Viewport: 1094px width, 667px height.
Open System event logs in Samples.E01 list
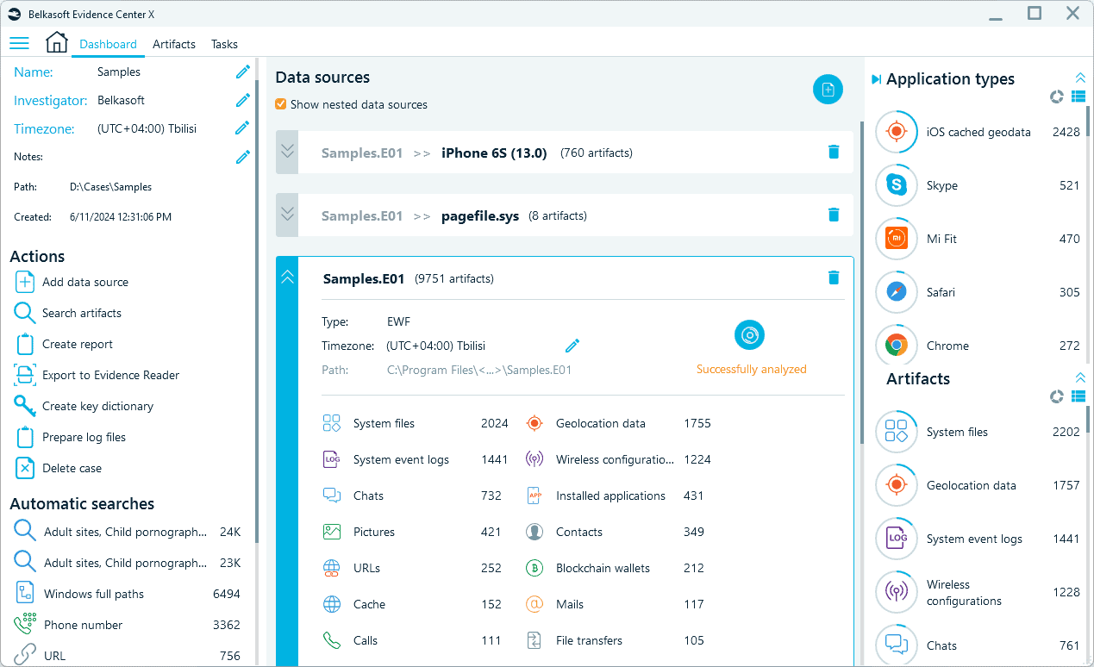click(x=416, y=459)
